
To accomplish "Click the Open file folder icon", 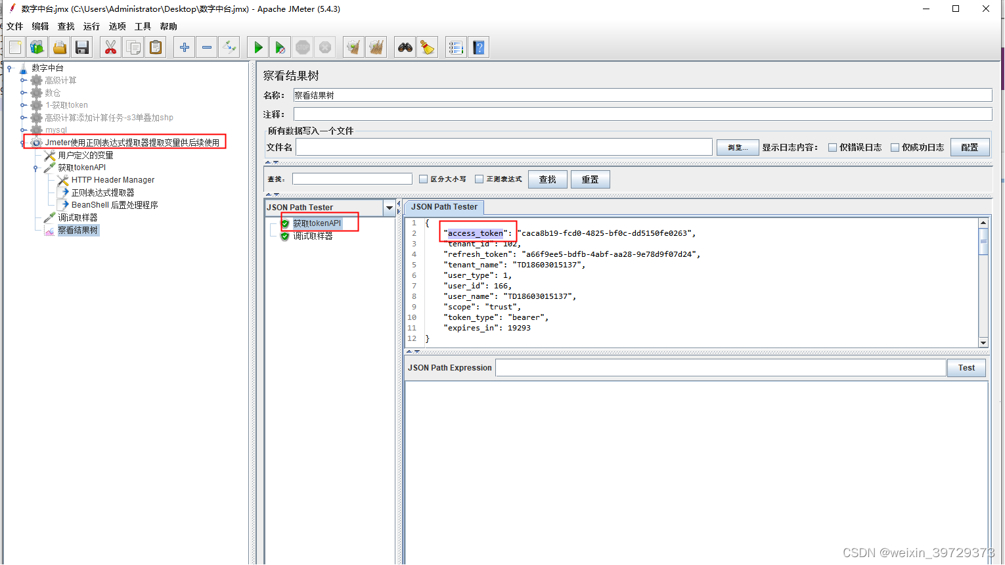I will 60,47.
